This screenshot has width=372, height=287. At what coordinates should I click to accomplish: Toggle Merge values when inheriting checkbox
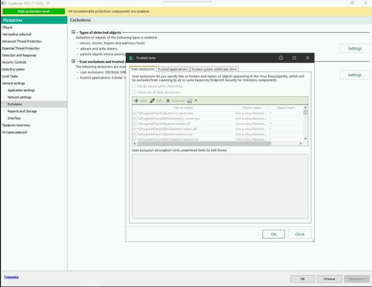pos(134,86)
